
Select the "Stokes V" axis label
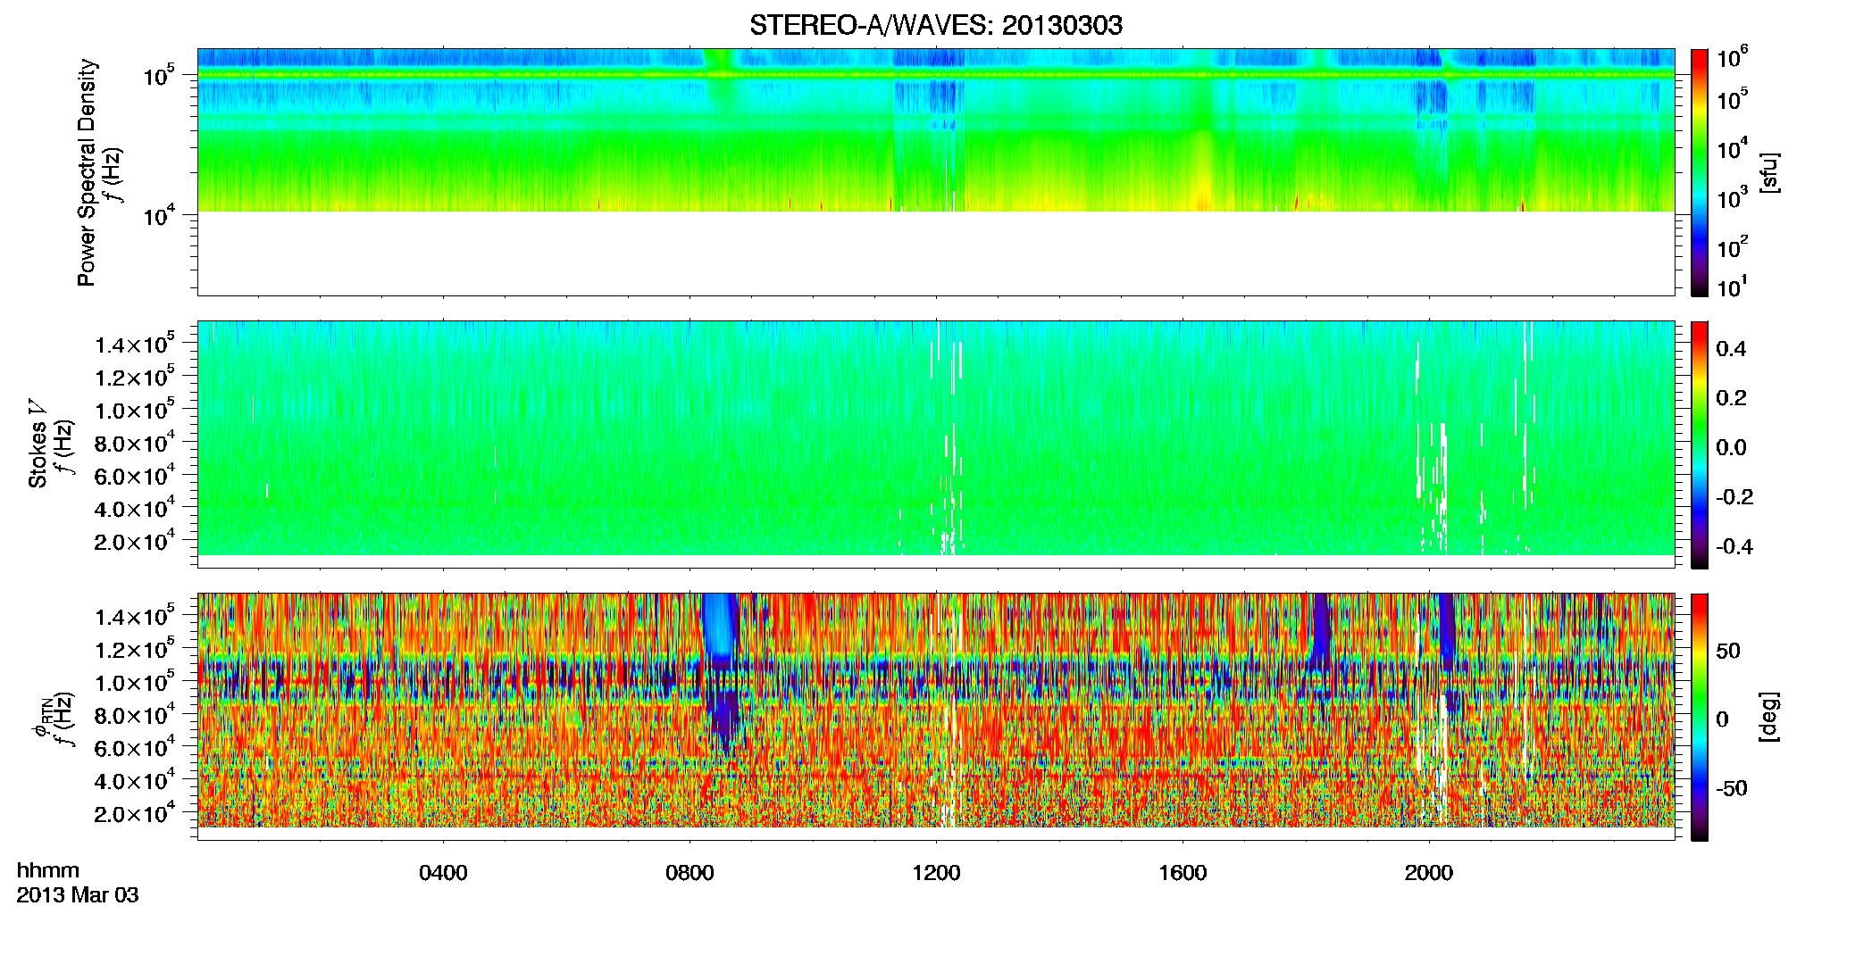coord(38,444)
